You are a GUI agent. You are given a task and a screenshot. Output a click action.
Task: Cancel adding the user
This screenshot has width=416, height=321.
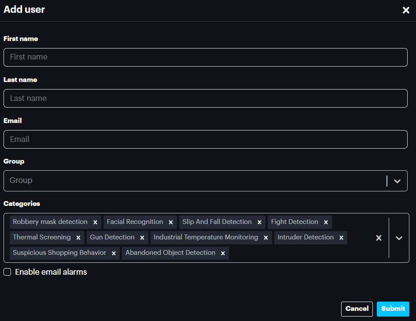357,309
